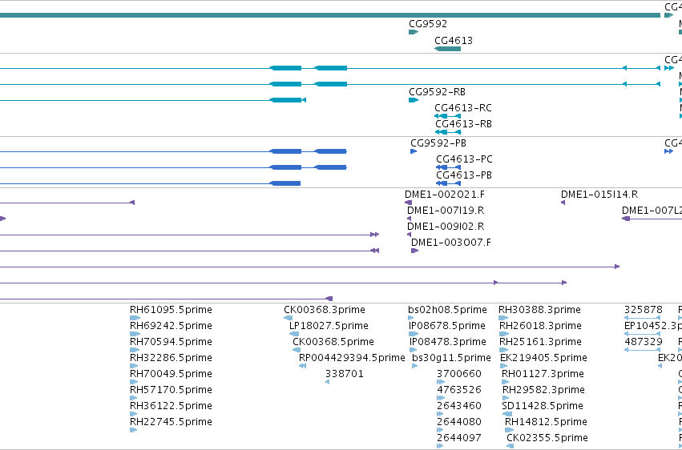Click the DME1-009I02.R feature
The image size is (682, 450).
coord(410,235)
